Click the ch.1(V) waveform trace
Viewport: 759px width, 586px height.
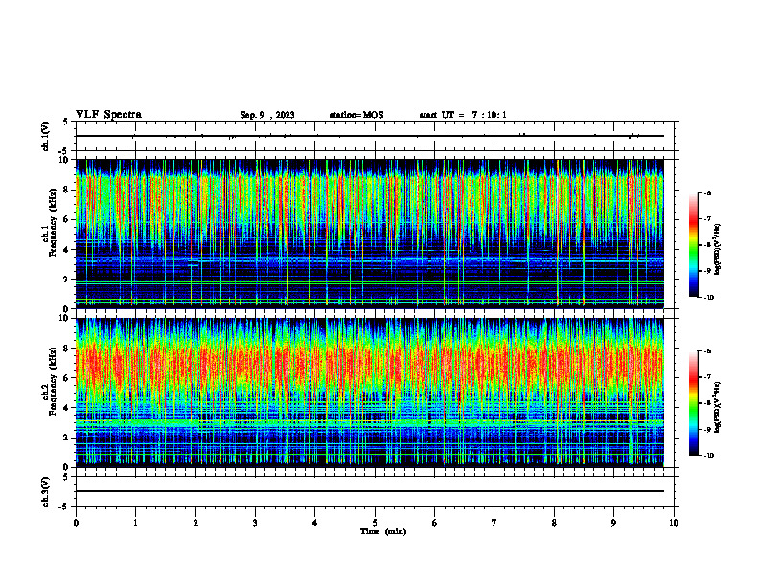click(x=370, y=136)
